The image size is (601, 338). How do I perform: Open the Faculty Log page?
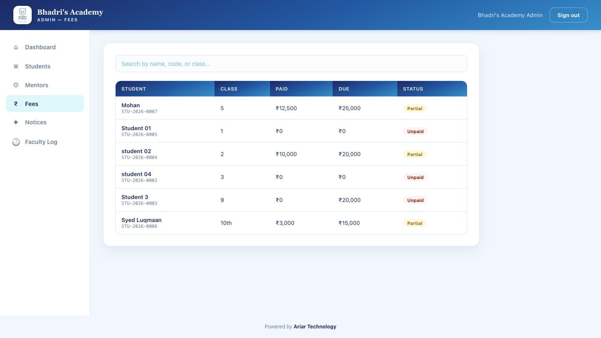coord(45,142)
